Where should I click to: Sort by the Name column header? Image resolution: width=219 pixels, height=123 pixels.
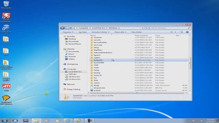pos(93,36)
